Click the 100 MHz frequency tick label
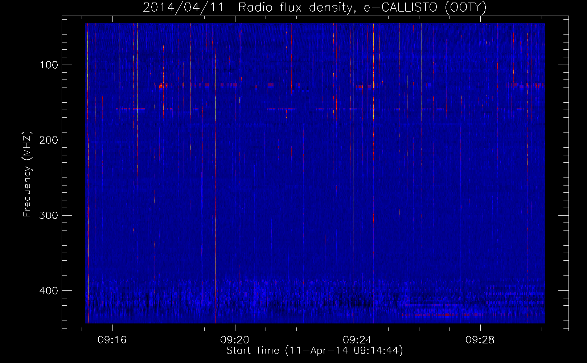The width and height of the screenshot is (587, 363). 49,65
